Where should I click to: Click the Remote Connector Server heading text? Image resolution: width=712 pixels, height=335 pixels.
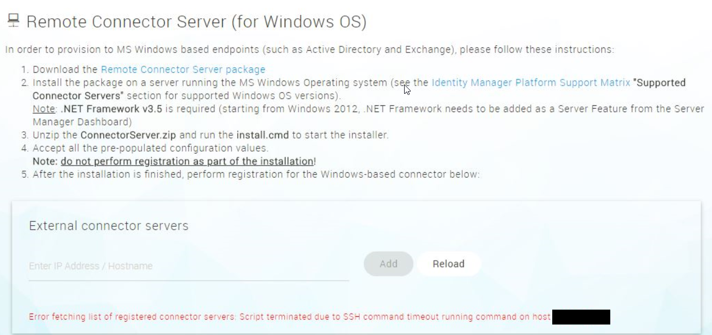(x=196, y=22)
